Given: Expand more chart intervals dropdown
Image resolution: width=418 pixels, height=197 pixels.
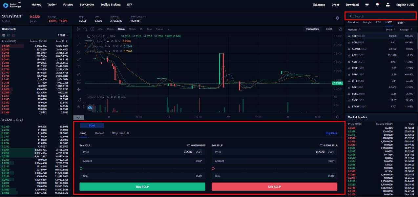Looking at the screenshot, I should click(168, 29).
